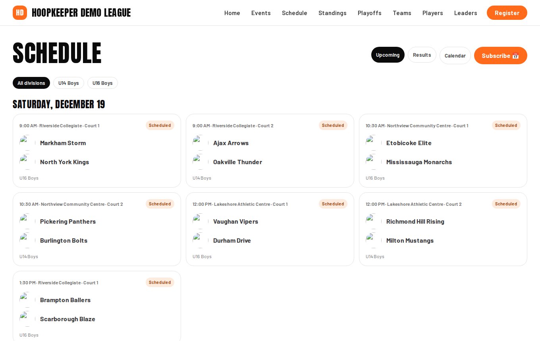
Task: Click the Mississauga Monarchs team name
Action: 419,162
